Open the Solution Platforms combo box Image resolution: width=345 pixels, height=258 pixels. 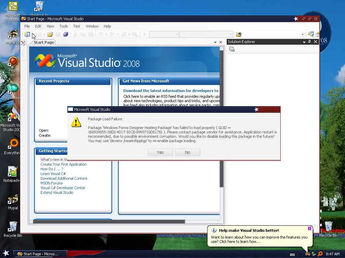(206, 34)
